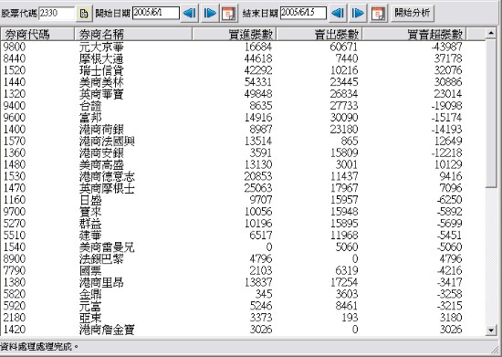Select row 1520 瑞士信貸
The height and width of the screenshot is (357, 502).
point(243,70)
